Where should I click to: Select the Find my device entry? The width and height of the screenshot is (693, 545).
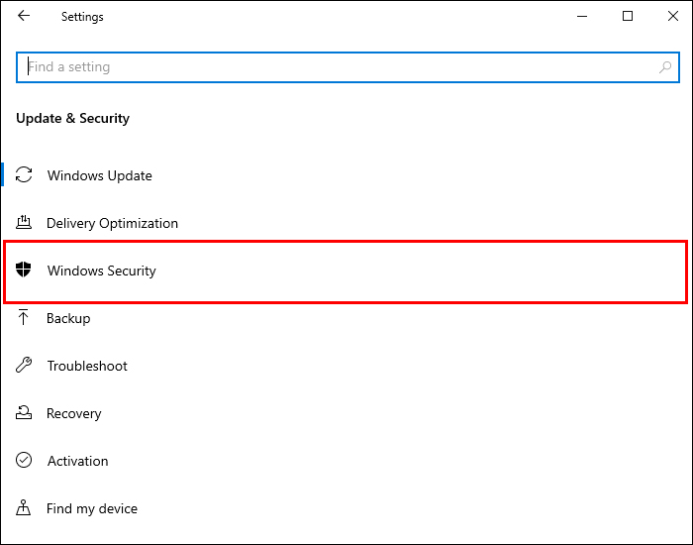click(x=92, y=508)
